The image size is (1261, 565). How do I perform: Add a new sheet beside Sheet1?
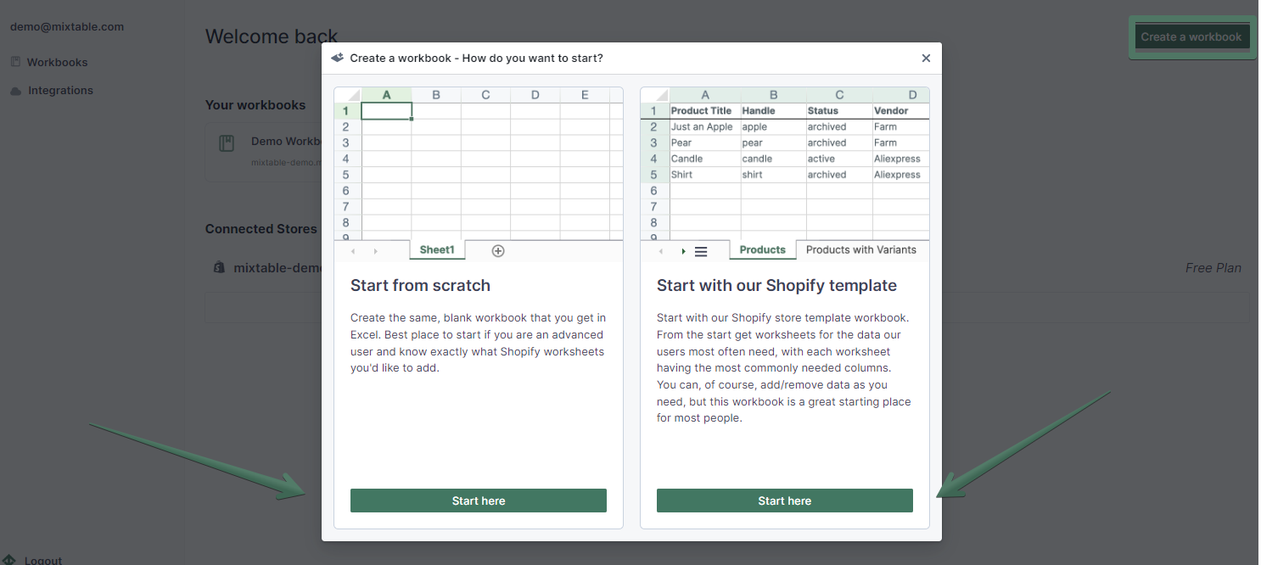click(498, 250)
